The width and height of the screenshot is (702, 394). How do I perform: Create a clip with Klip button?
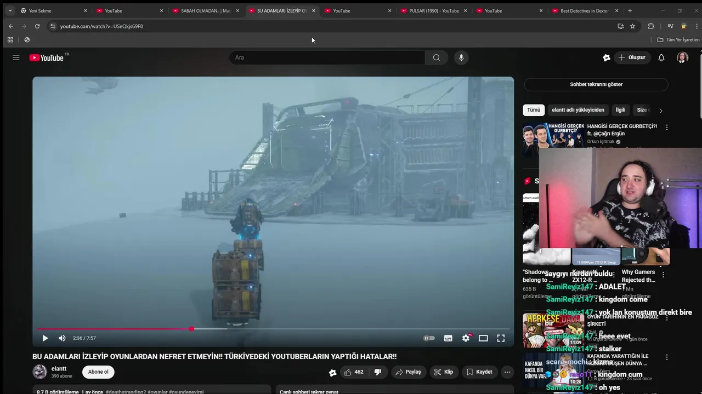pos(443,372)
